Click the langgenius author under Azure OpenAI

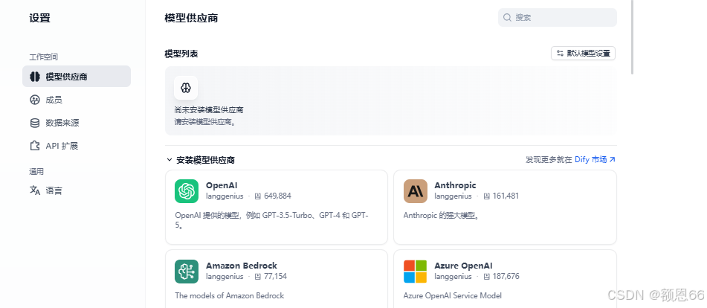[453, 277]
